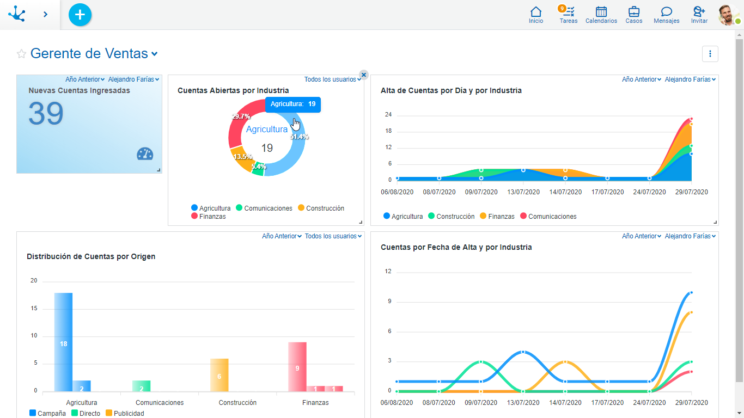744x418 pixels.
Task: Open Casos briefcase icon
Action: tap(634, 15)
